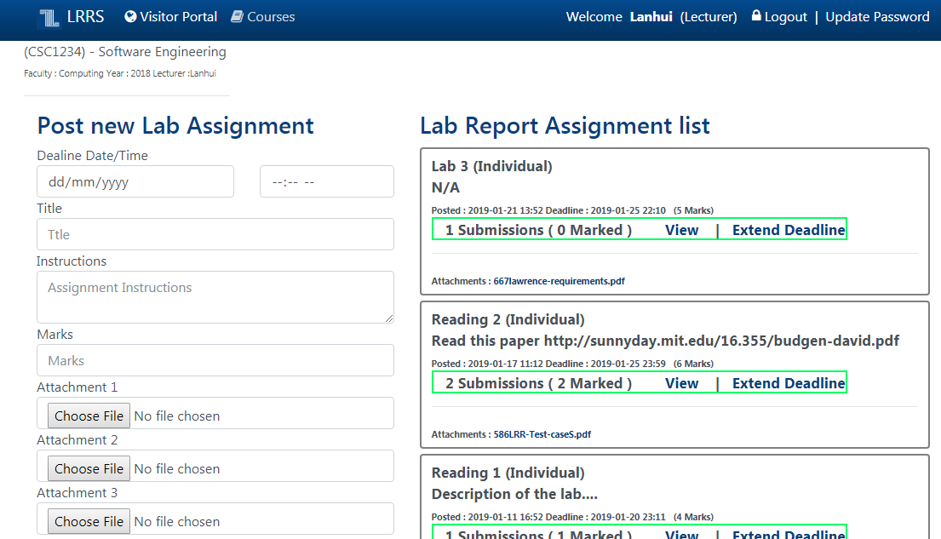Click the book icon beside Courses
Screen dimensions: 941x539
point(238,16)
